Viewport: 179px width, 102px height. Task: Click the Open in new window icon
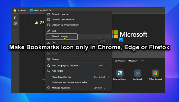(x=49, y=20)
